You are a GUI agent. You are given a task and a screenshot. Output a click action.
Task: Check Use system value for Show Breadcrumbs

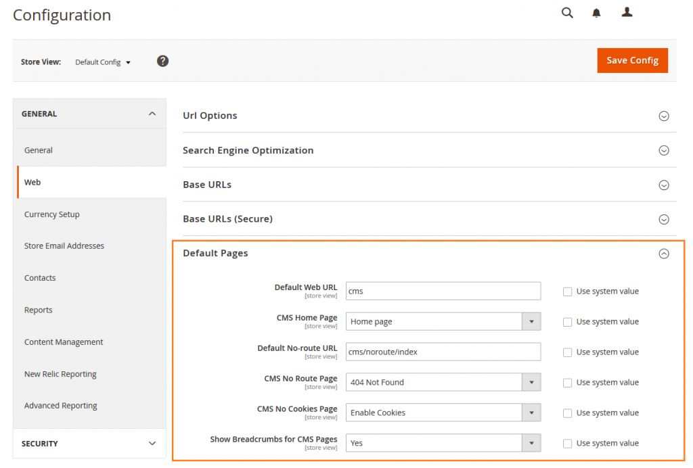(567, 443)
